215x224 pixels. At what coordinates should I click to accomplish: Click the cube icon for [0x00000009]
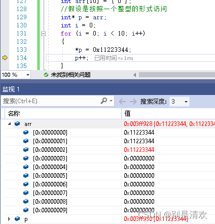26,210
